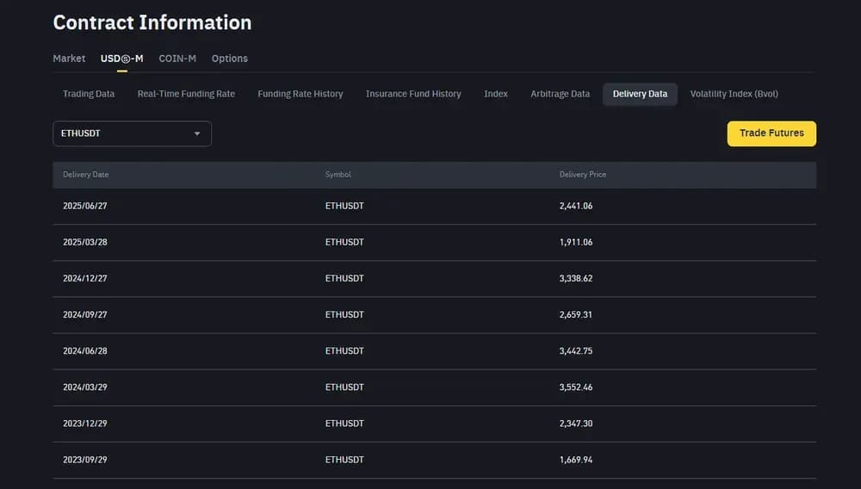Viewport: 861px width, 489px height.
Task: Go to Real-Time Funding Rate
Action: pos(186,94)
